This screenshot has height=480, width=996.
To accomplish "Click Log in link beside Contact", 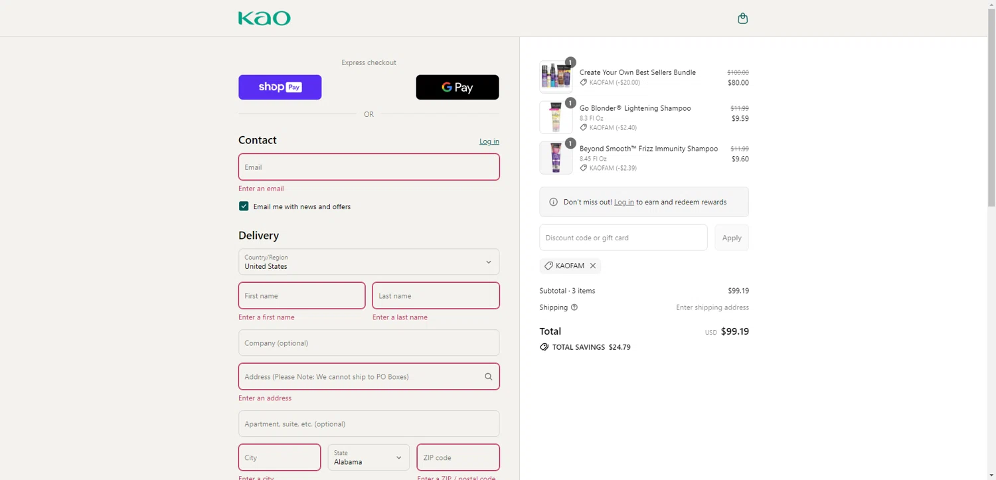I will tap(489, 141).
